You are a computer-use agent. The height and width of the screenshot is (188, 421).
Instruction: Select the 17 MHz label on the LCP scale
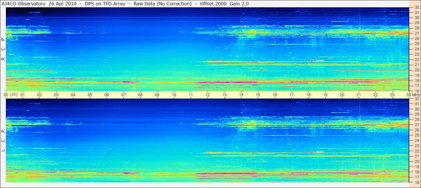(x=417, y=177)
